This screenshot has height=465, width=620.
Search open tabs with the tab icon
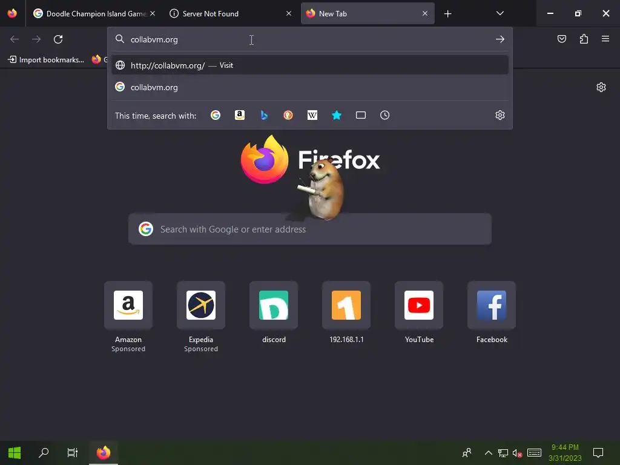[x=361, y=115]
